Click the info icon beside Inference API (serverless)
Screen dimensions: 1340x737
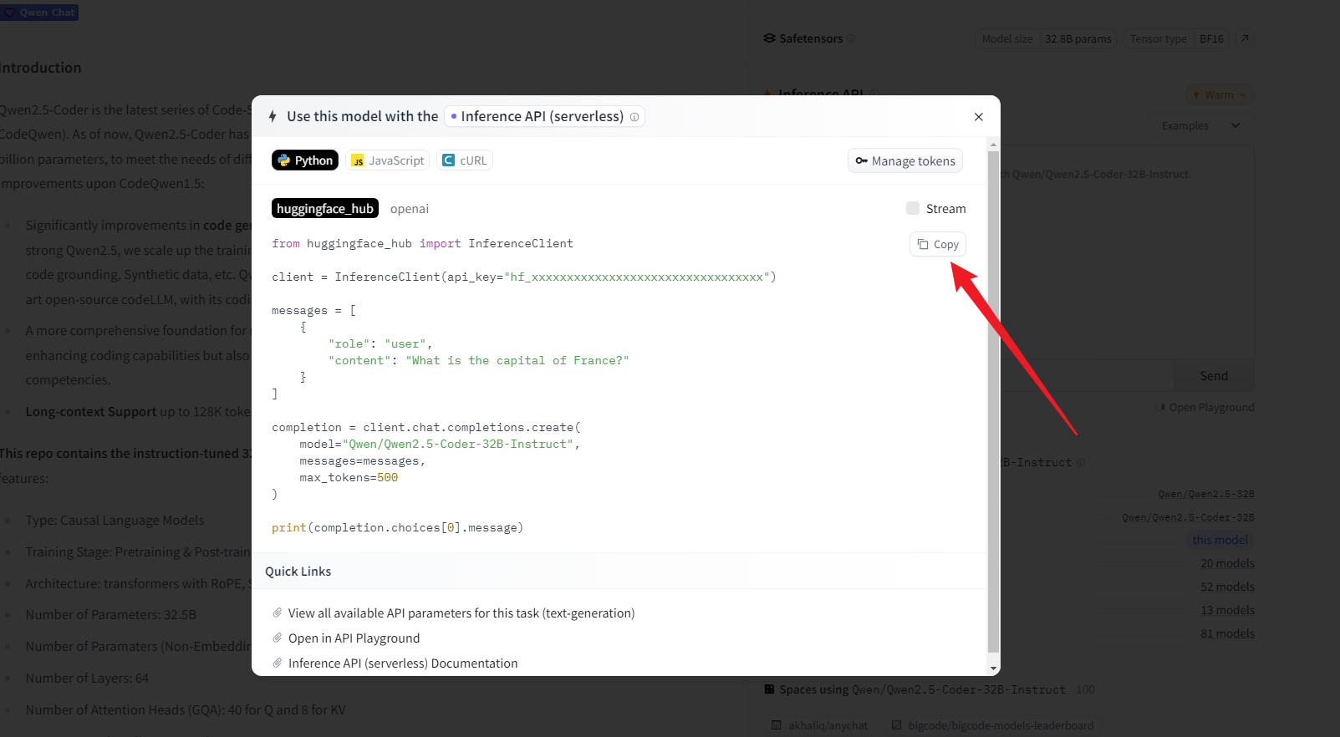tap(634, 117)
